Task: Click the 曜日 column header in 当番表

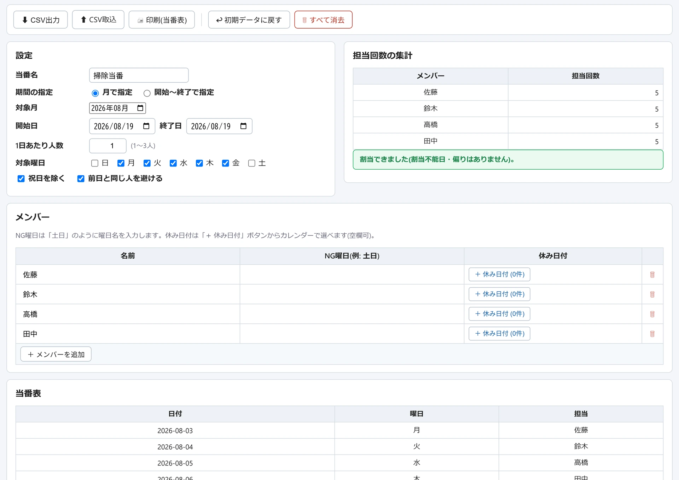Action: 417,414
